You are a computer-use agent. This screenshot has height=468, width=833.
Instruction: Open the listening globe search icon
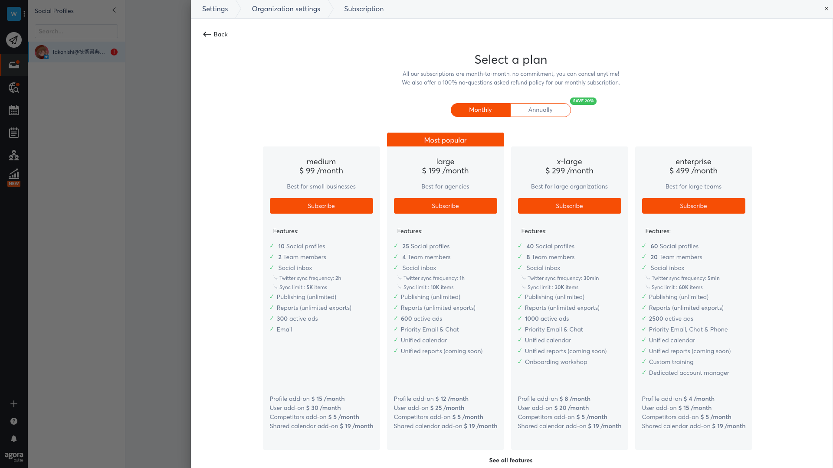click(x=14, y=88)
